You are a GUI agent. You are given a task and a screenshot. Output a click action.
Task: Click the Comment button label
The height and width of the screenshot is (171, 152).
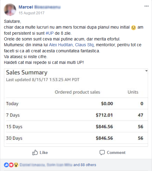116,152
